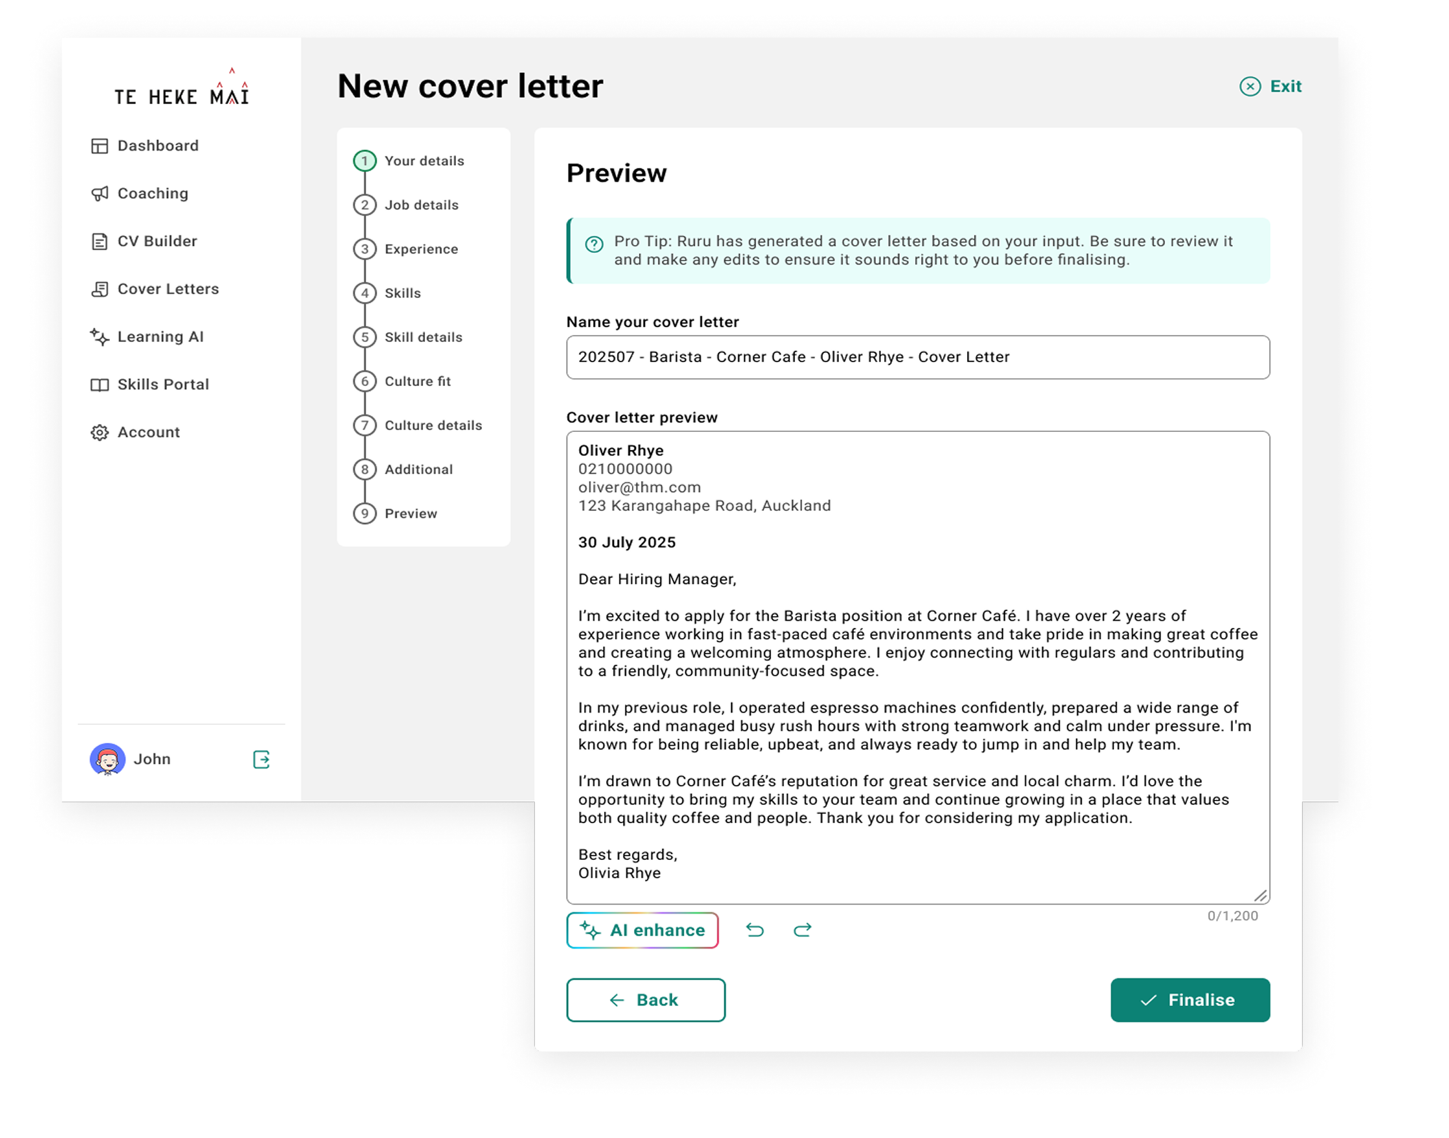Select the Your details step label
The width and height of the screenshot is (1449, 1138).
pos(424,160)
